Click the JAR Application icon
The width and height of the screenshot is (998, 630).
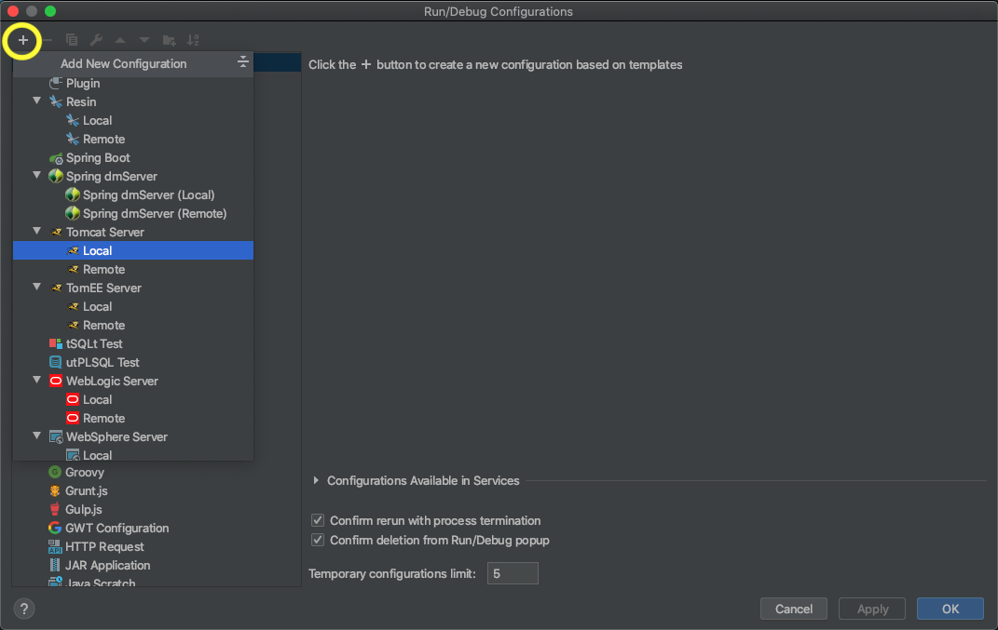[55, 565]
